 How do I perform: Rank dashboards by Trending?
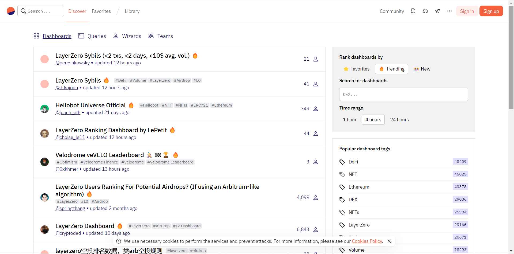coord(391,69)
